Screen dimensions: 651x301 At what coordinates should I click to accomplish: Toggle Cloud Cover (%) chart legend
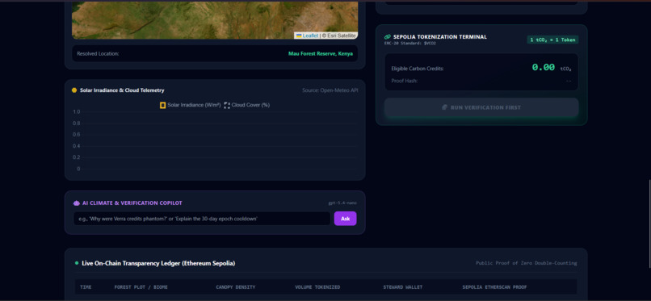tap(246, 105)
